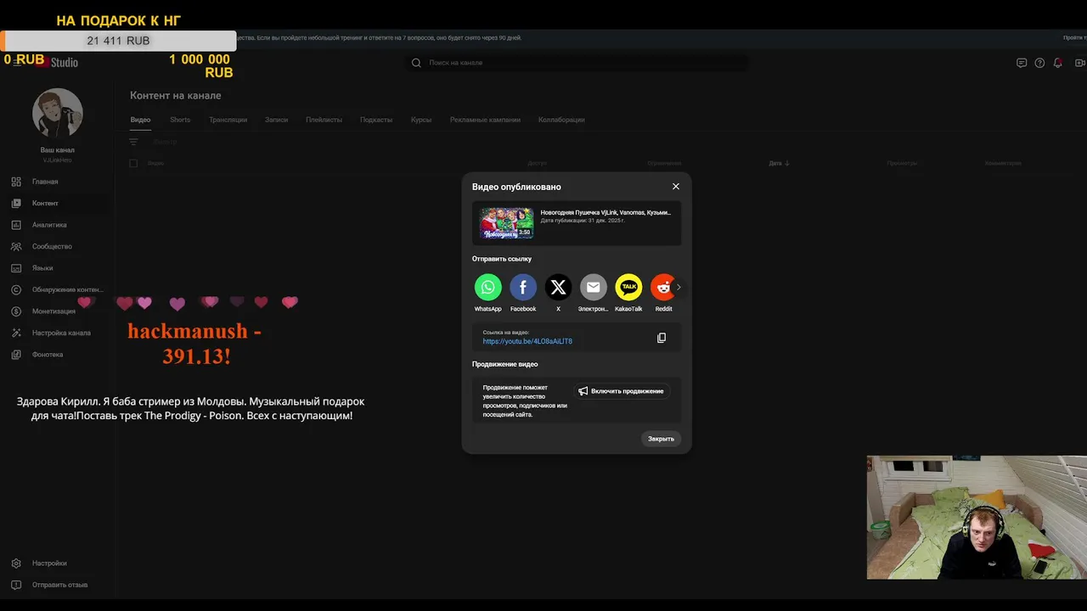Share the video via WhatsApp
The height and width of the screenshot is (611, 1087).
[x=488, y=287]
